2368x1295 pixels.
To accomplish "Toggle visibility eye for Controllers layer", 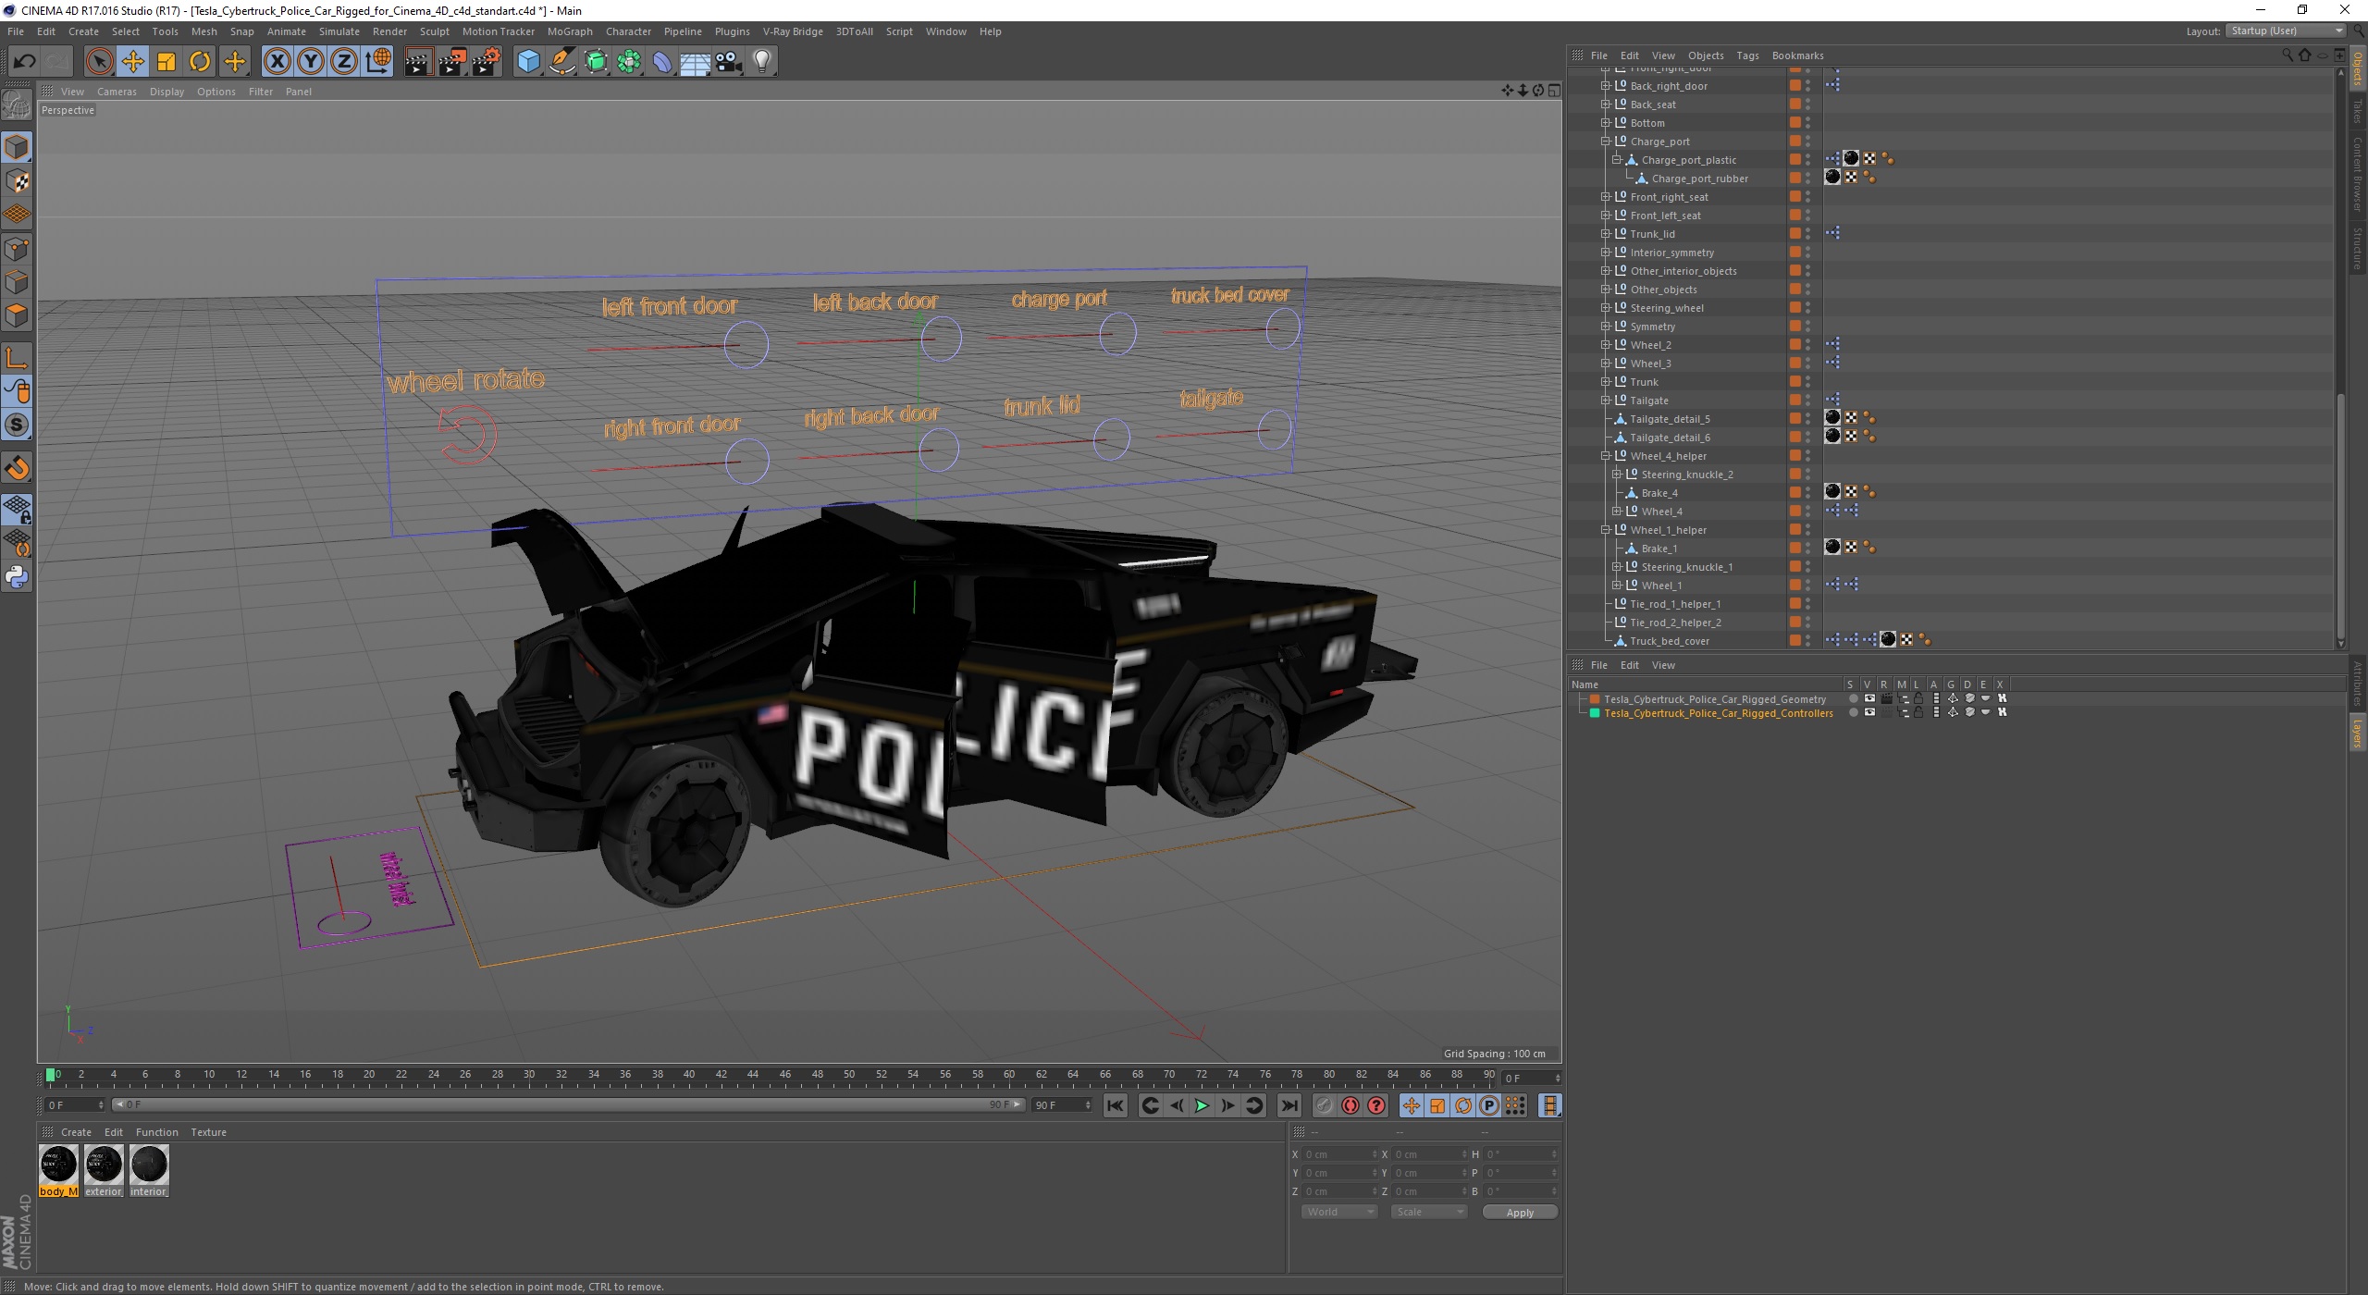I will [x=1869, y=713].
